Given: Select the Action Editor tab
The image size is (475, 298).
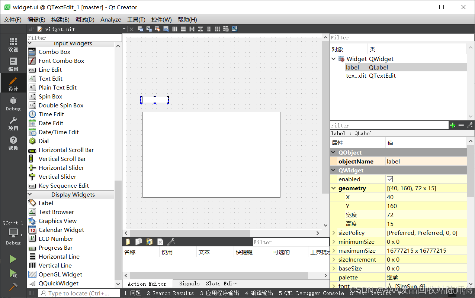Looking at the screenshot, I should pos(147,284).
